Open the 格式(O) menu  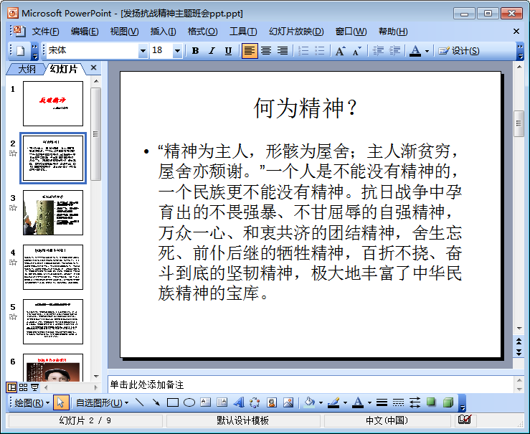click(202, 32)
